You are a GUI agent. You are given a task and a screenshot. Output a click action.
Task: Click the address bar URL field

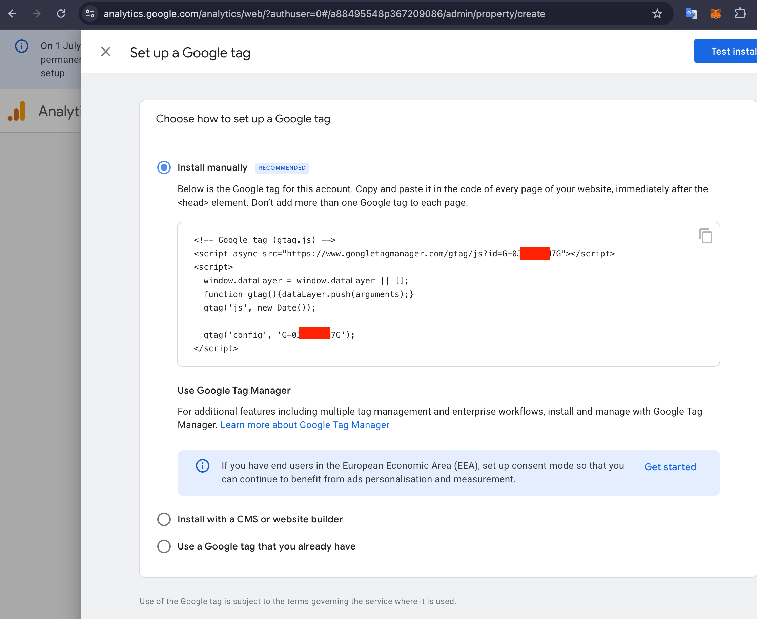324,14
